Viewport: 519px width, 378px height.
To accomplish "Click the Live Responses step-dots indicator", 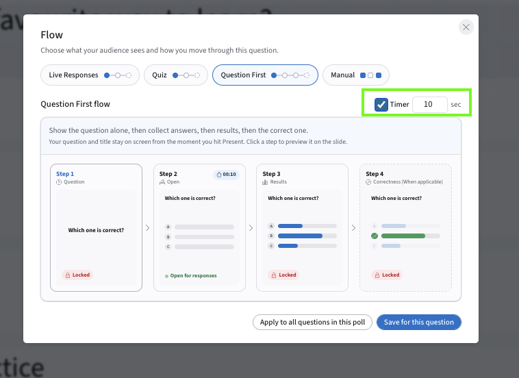I will [x=118, y=75].
